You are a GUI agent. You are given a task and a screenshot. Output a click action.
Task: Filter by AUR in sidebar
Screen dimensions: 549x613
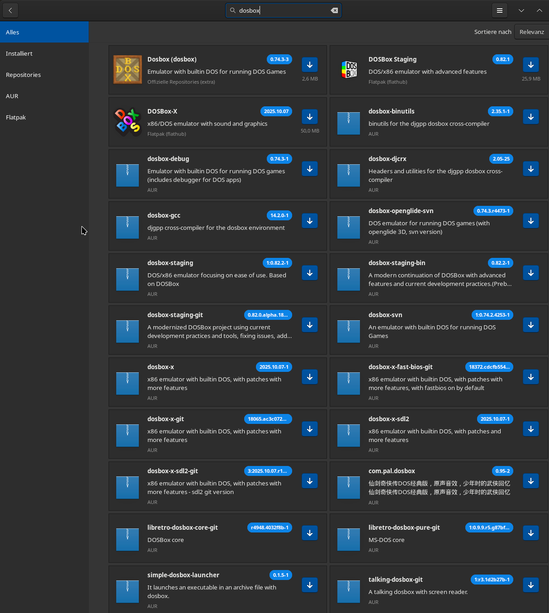pos(44,96)
